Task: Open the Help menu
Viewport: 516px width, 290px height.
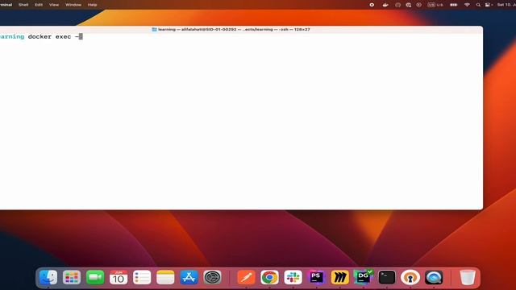Action: tap(93, 5)
